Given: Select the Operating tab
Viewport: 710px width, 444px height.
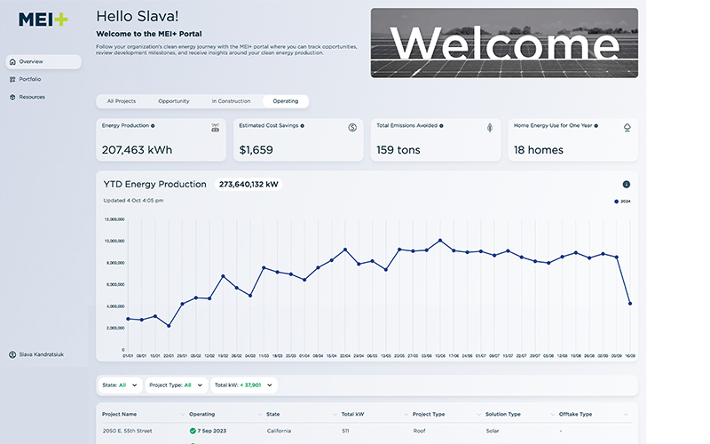Looking at the screenshot, I should pos(286,101).
